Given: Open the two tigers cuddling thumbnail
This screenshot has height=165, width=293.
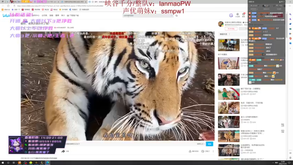Looking at the screenshot, I should (229, 108).
